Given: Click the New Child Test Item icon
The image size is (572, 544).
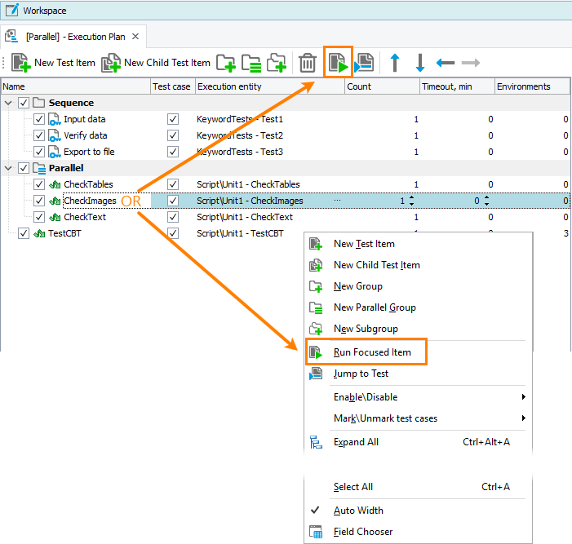Looking at the screenshot, I should point(111,63).
